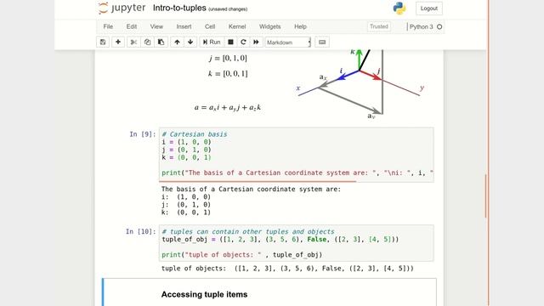Rename notebook title Intro-to-tuples
The width and height of the screenshot is (544, 306).
pyautogui.click(x=179, y=8)
